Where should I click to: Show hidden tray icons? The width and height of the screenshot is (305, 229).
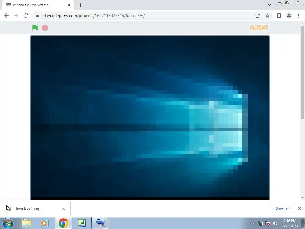pyautogui.click(x=253, y=223)
